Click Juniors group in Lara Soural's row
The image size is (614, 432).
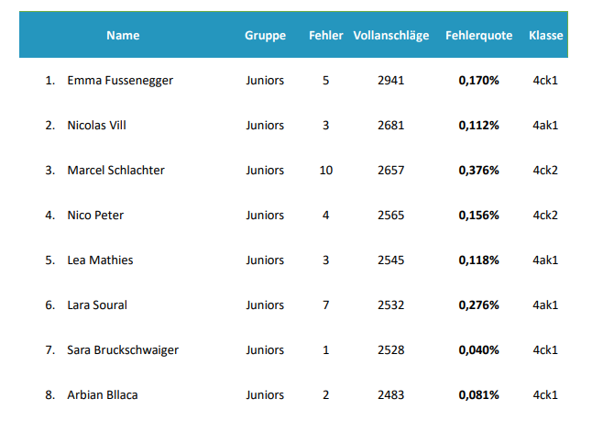pyautogui.click(x=265, y=305)
